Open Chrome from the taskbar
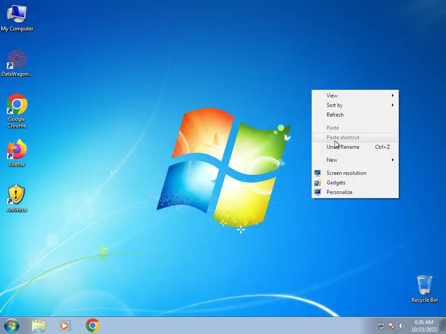446x334 pixels. [x=92, y=325]
